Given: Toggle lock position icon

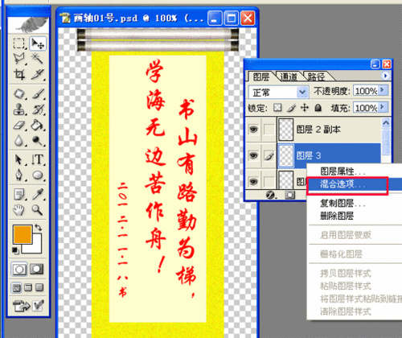Looking at the screenshot, I should pyautogui.click(x=305, y=108).
